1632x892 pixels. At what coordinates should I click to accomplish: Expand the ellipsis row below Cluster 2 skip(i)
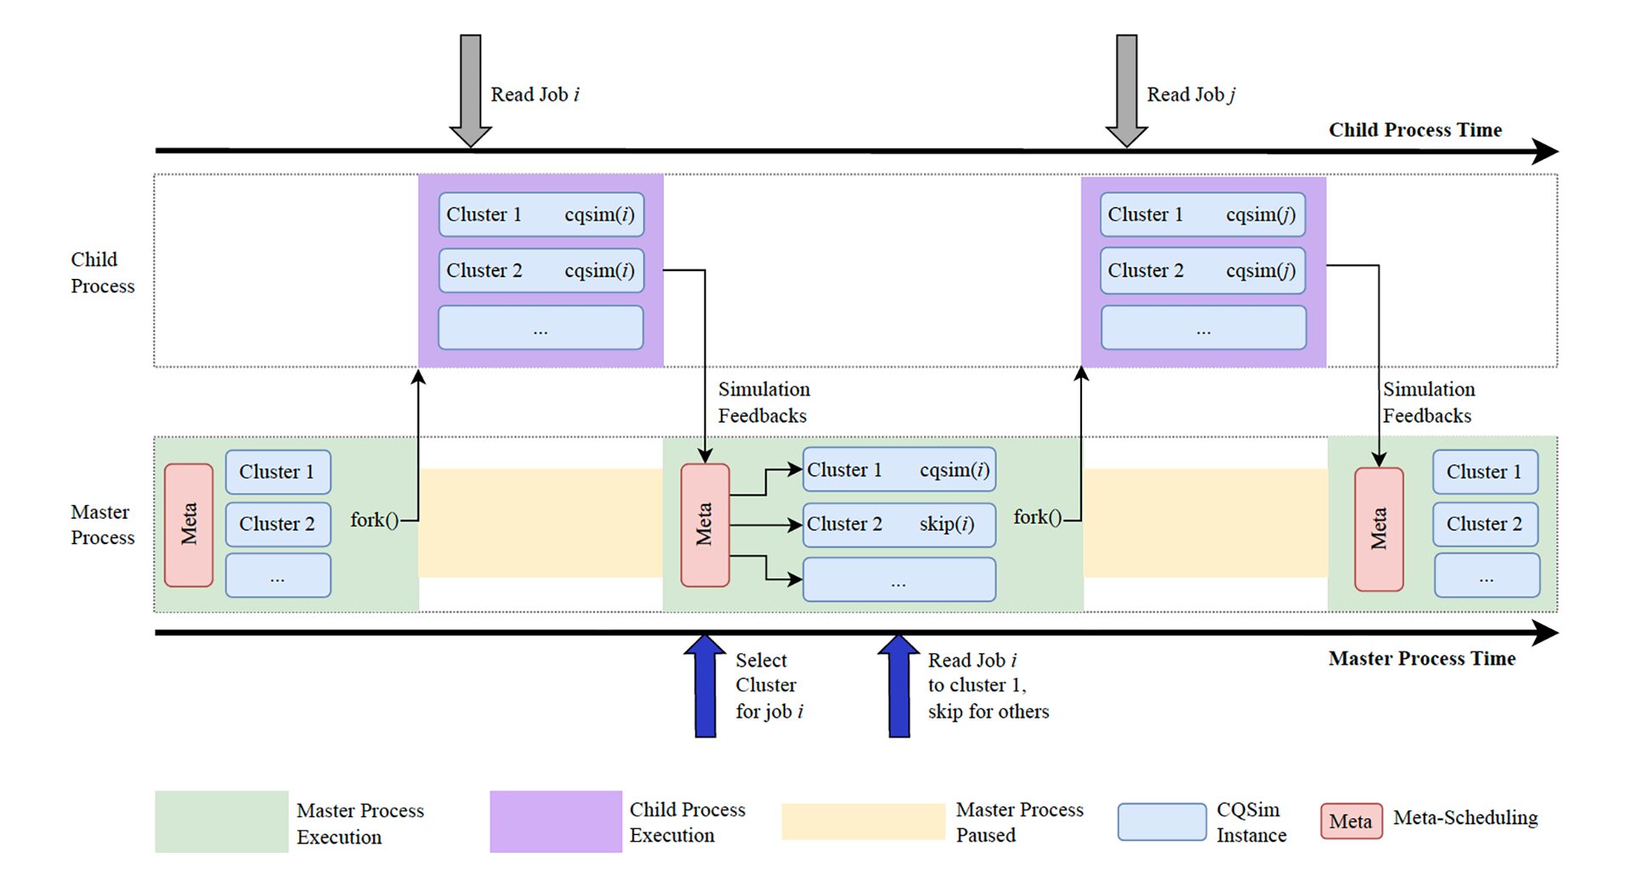[x=898, y=580]
